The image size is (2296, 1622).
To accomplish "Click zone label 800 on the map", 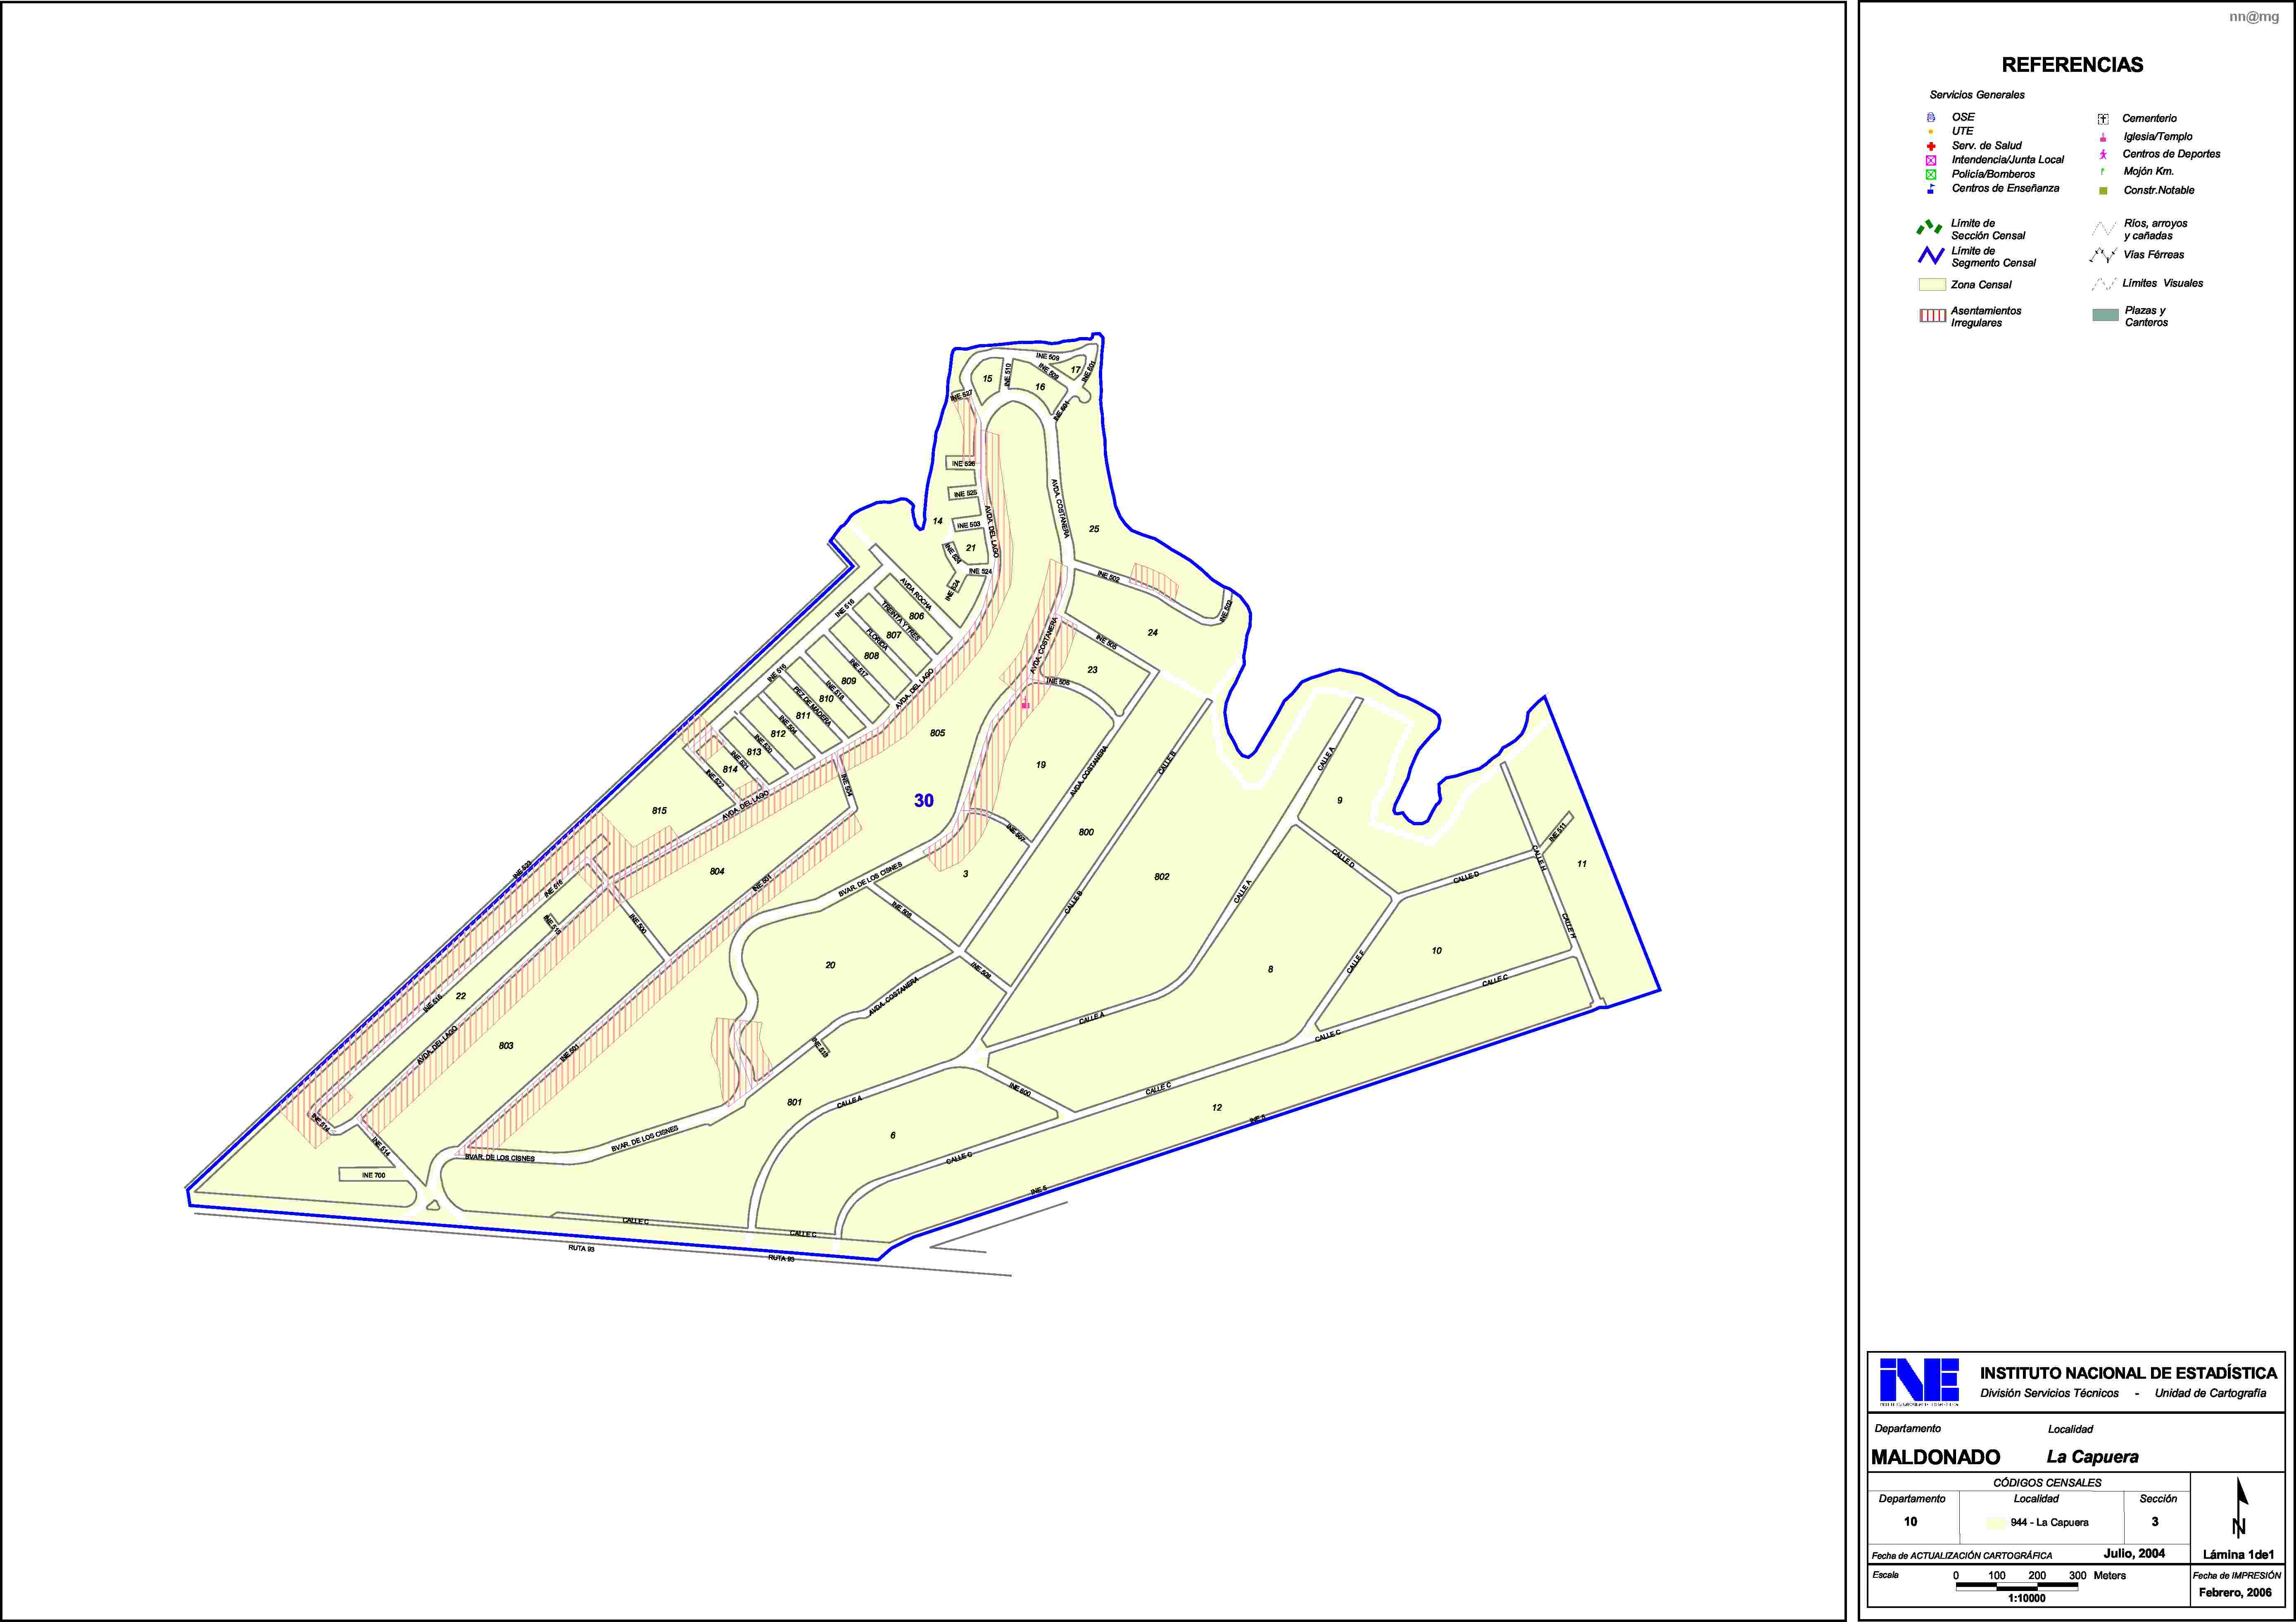I will pyautogui.click(x=1086, y=832).
